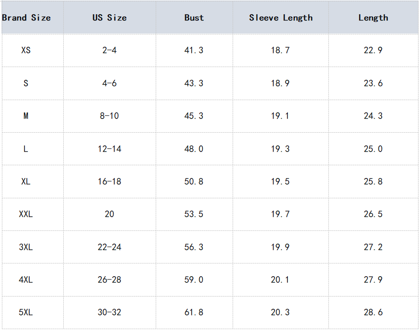Click the length value 25.8
This screenshot has height=331, width=419.
coord(373,181)
